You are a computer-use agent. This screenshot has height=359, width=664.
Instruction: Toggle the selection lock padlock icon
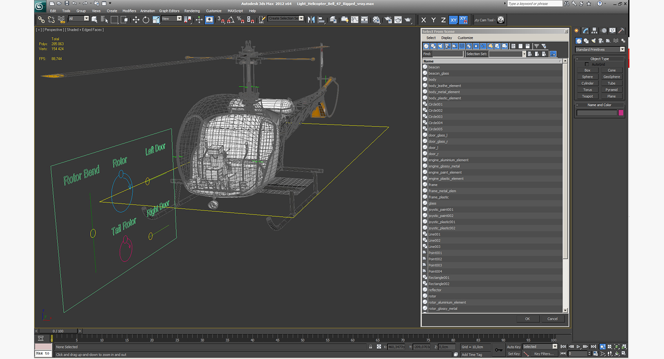coord(371,347)
